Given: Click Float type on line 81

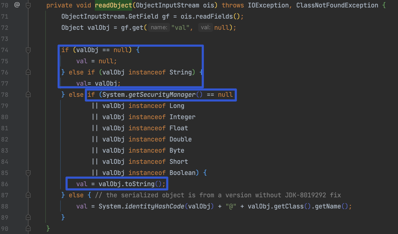Looking at the screenshot, I should click(179, 128).
